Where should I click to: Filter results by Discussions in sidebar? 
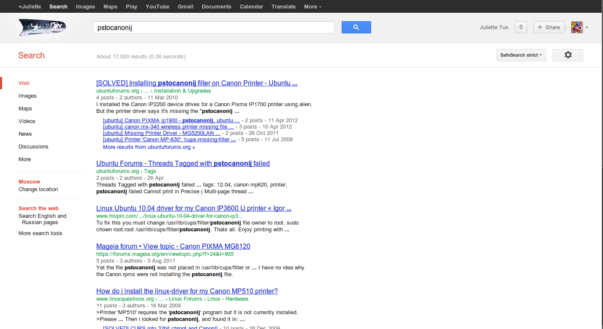[x=33, y=147]
